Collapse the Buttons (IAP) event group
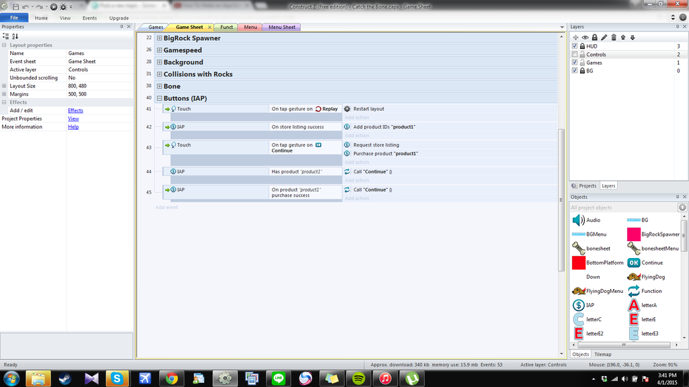Screen dimensions: 689x387 pyautogui.click(x=159, y=99)
